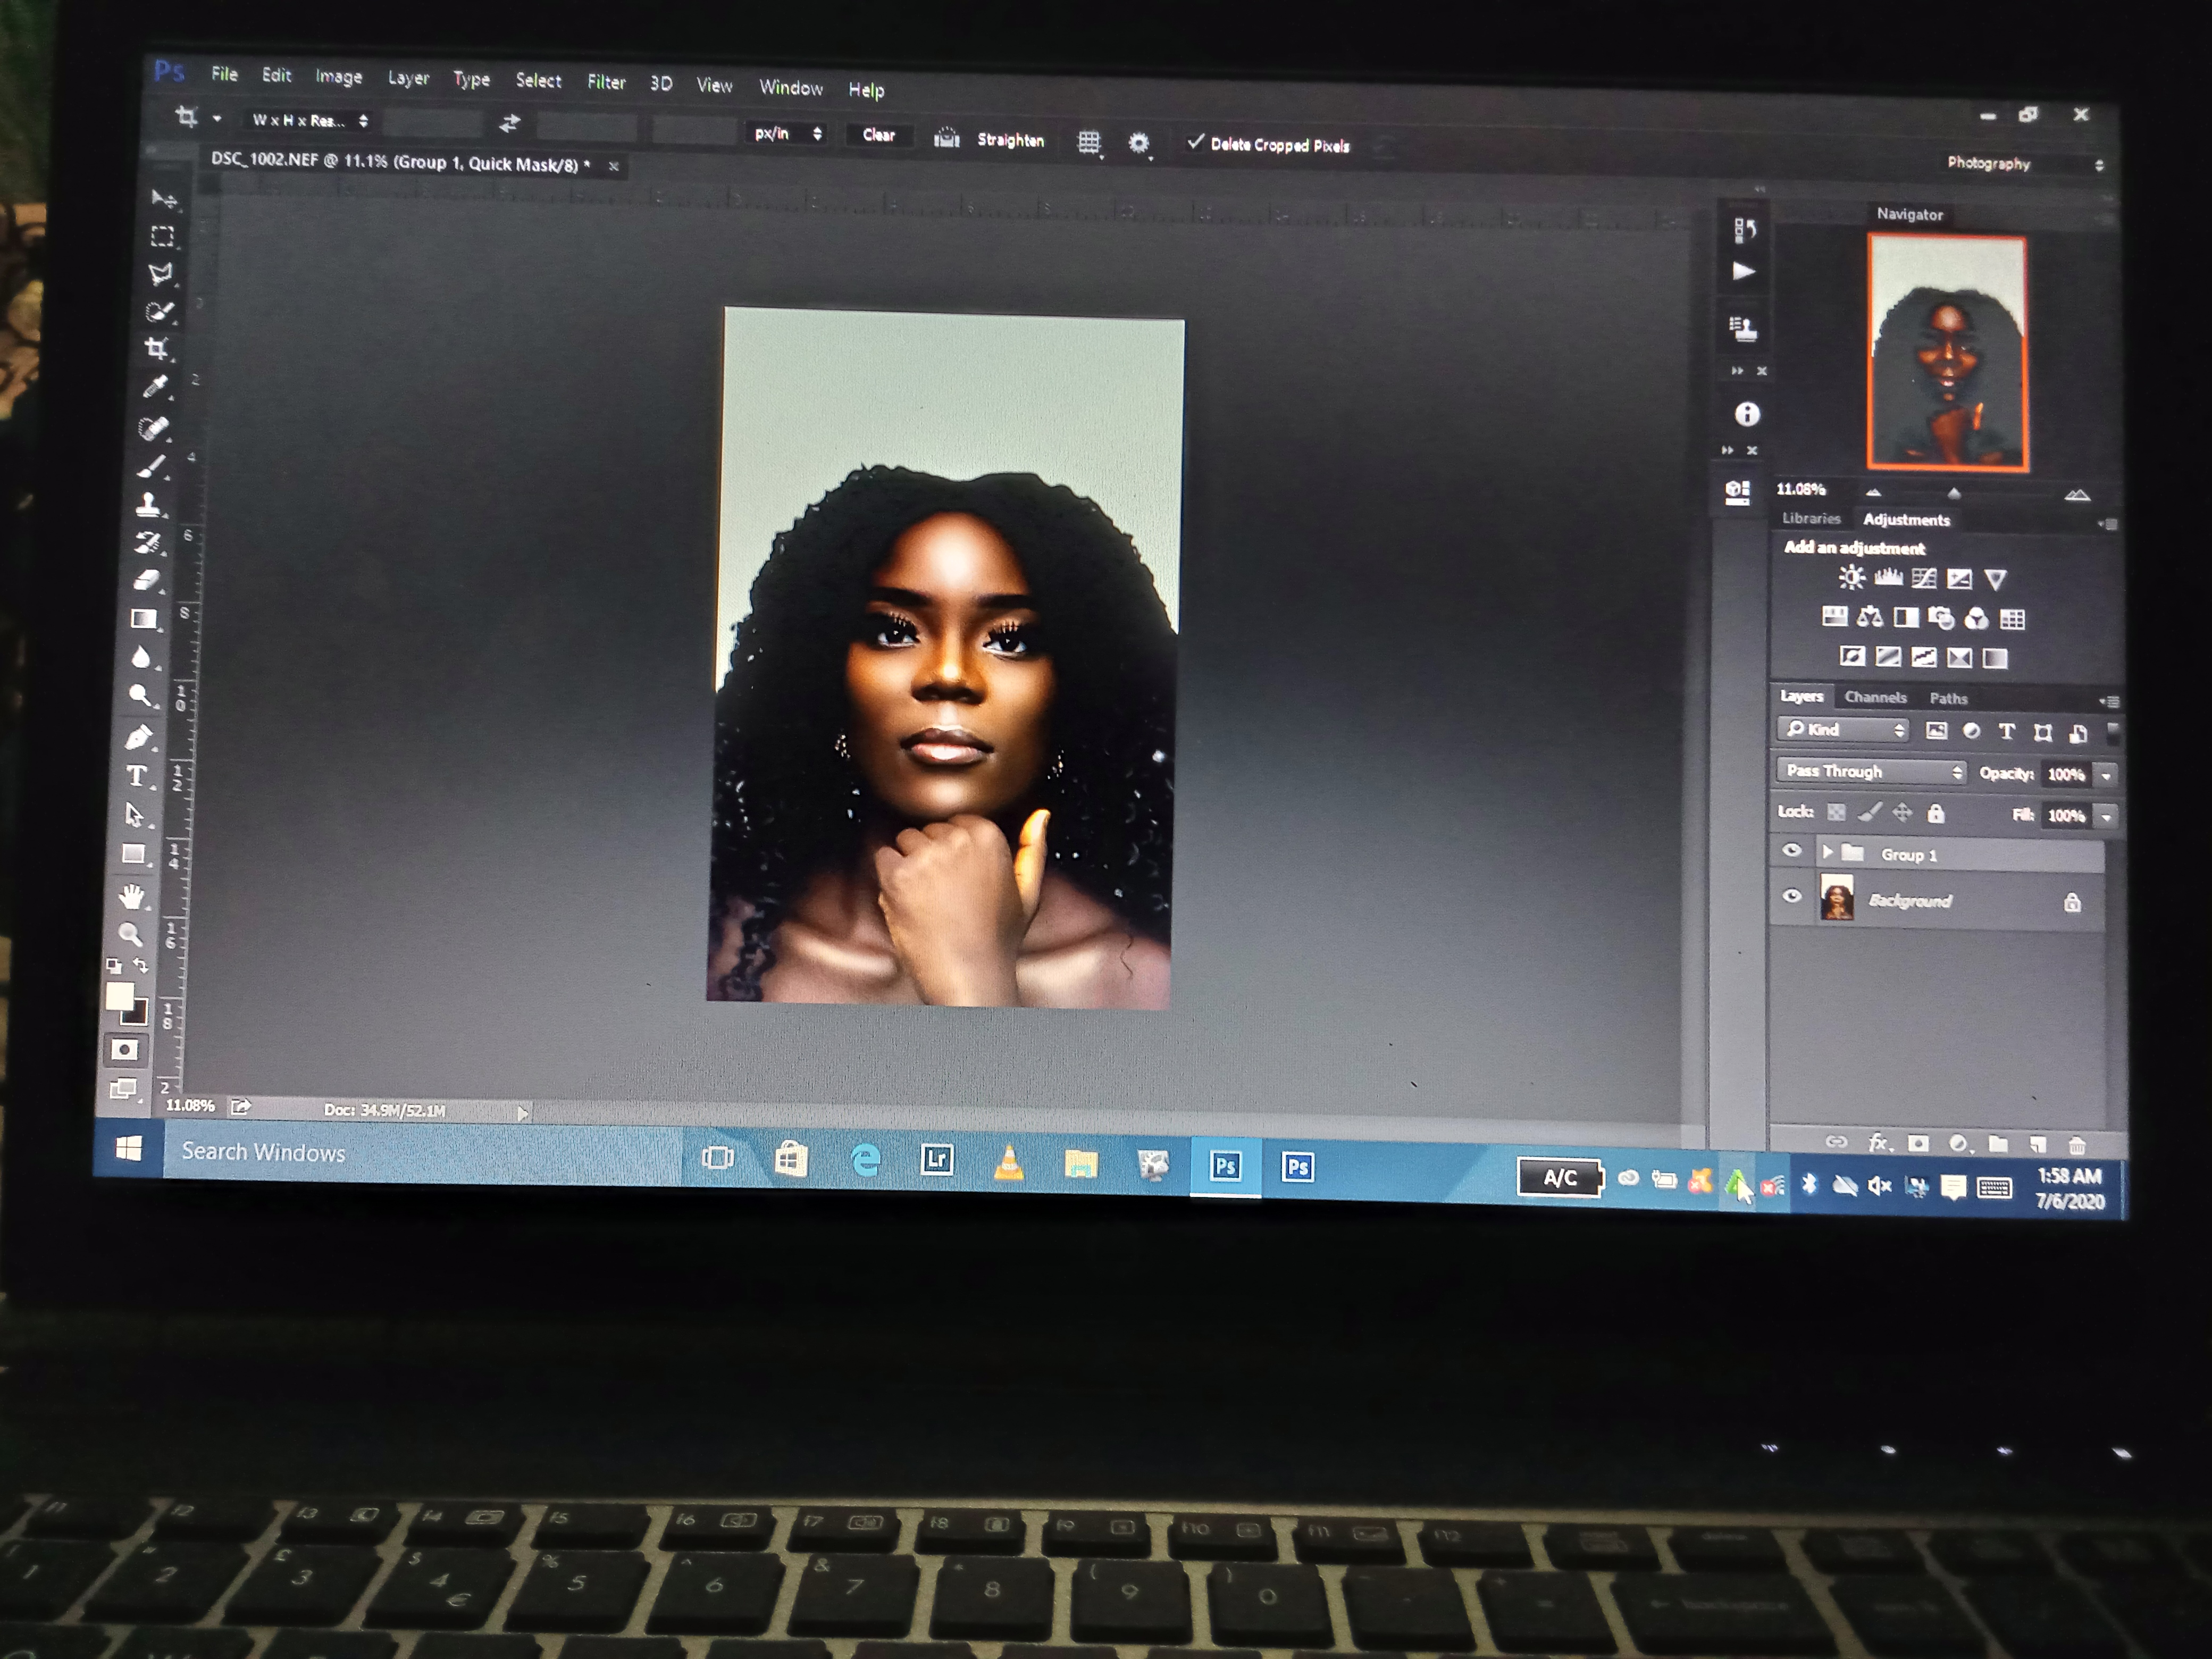The height and width of the screenshot is (1659, 2212).
Task: Open the Image menu
Action: pyautogui.click(x=339, y=76)
